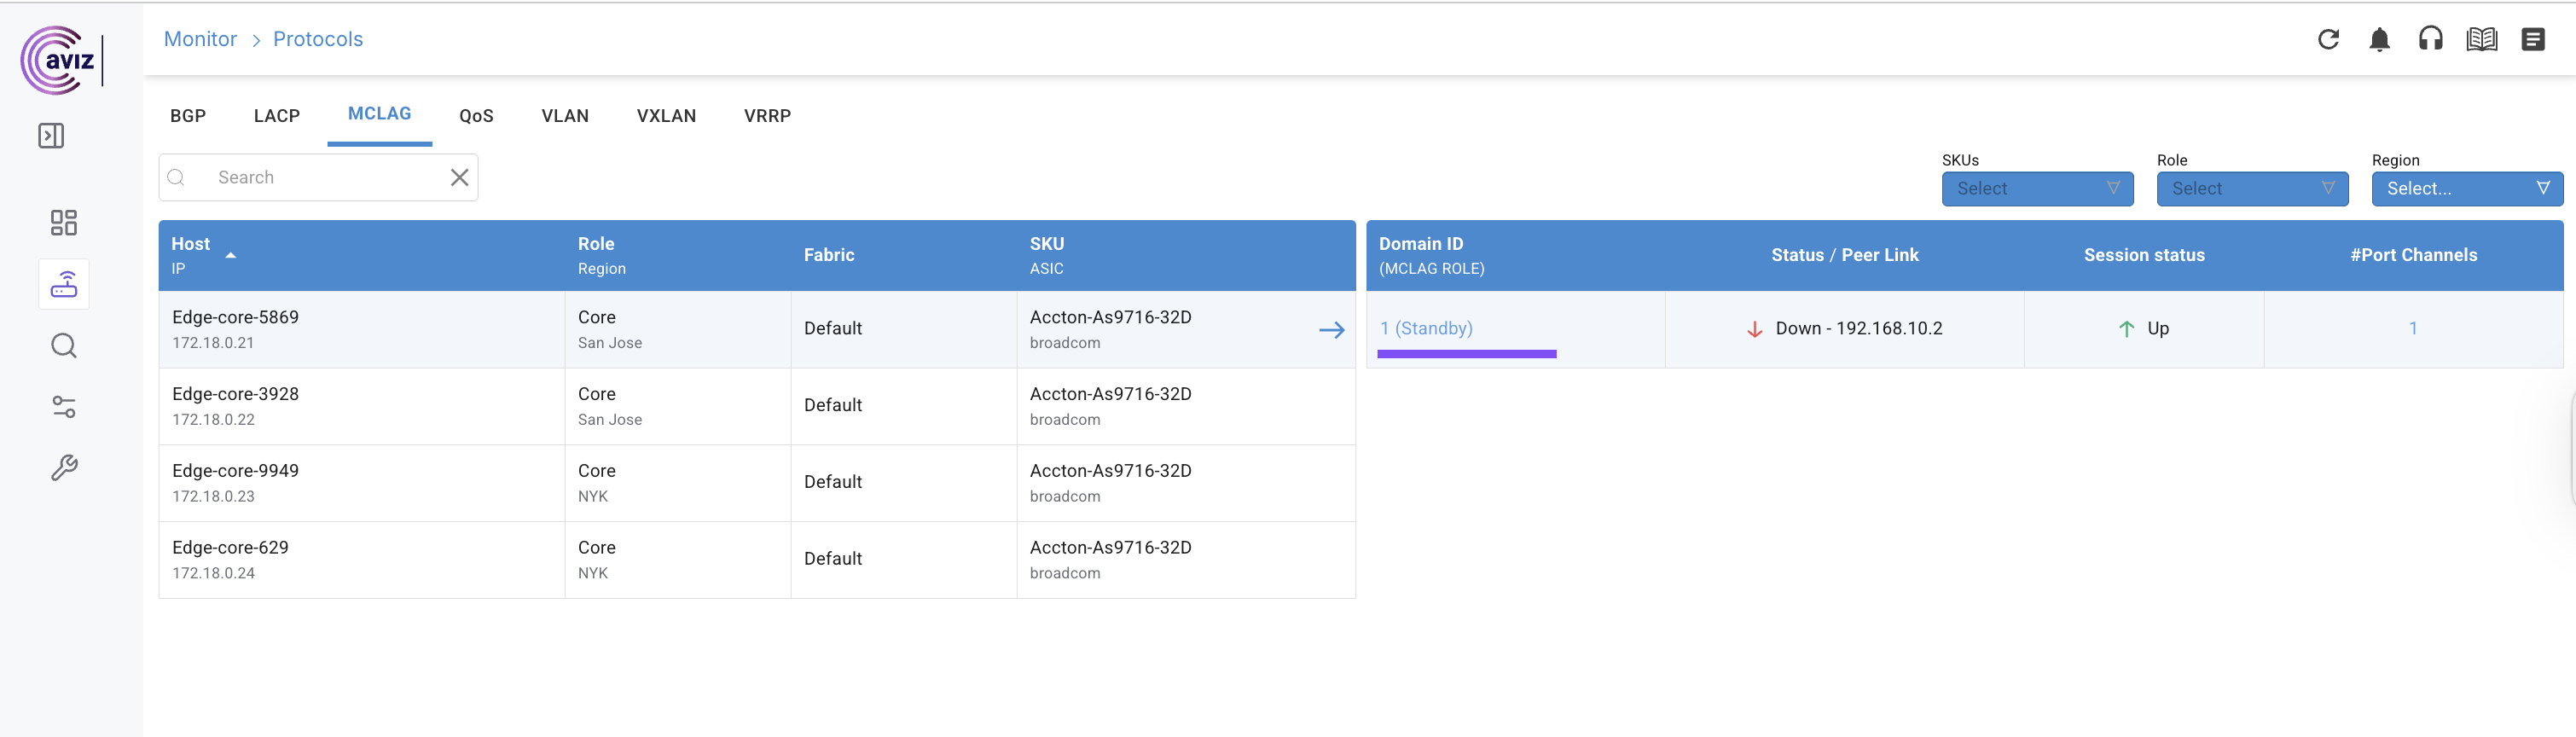Sort table by Host column header
The width and height of the screenshot is (2576, 737).
coord(191,244)
